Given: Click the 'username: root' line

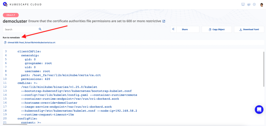Looking at the screenshot, I should [x=37, y=71].
